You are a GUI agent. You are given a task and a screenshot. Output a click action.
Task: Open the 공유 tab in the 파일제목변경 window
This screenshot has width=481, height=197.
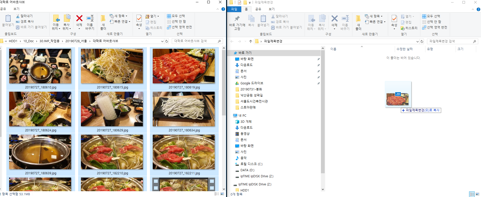pyautogui.click(x=258, y=9)
